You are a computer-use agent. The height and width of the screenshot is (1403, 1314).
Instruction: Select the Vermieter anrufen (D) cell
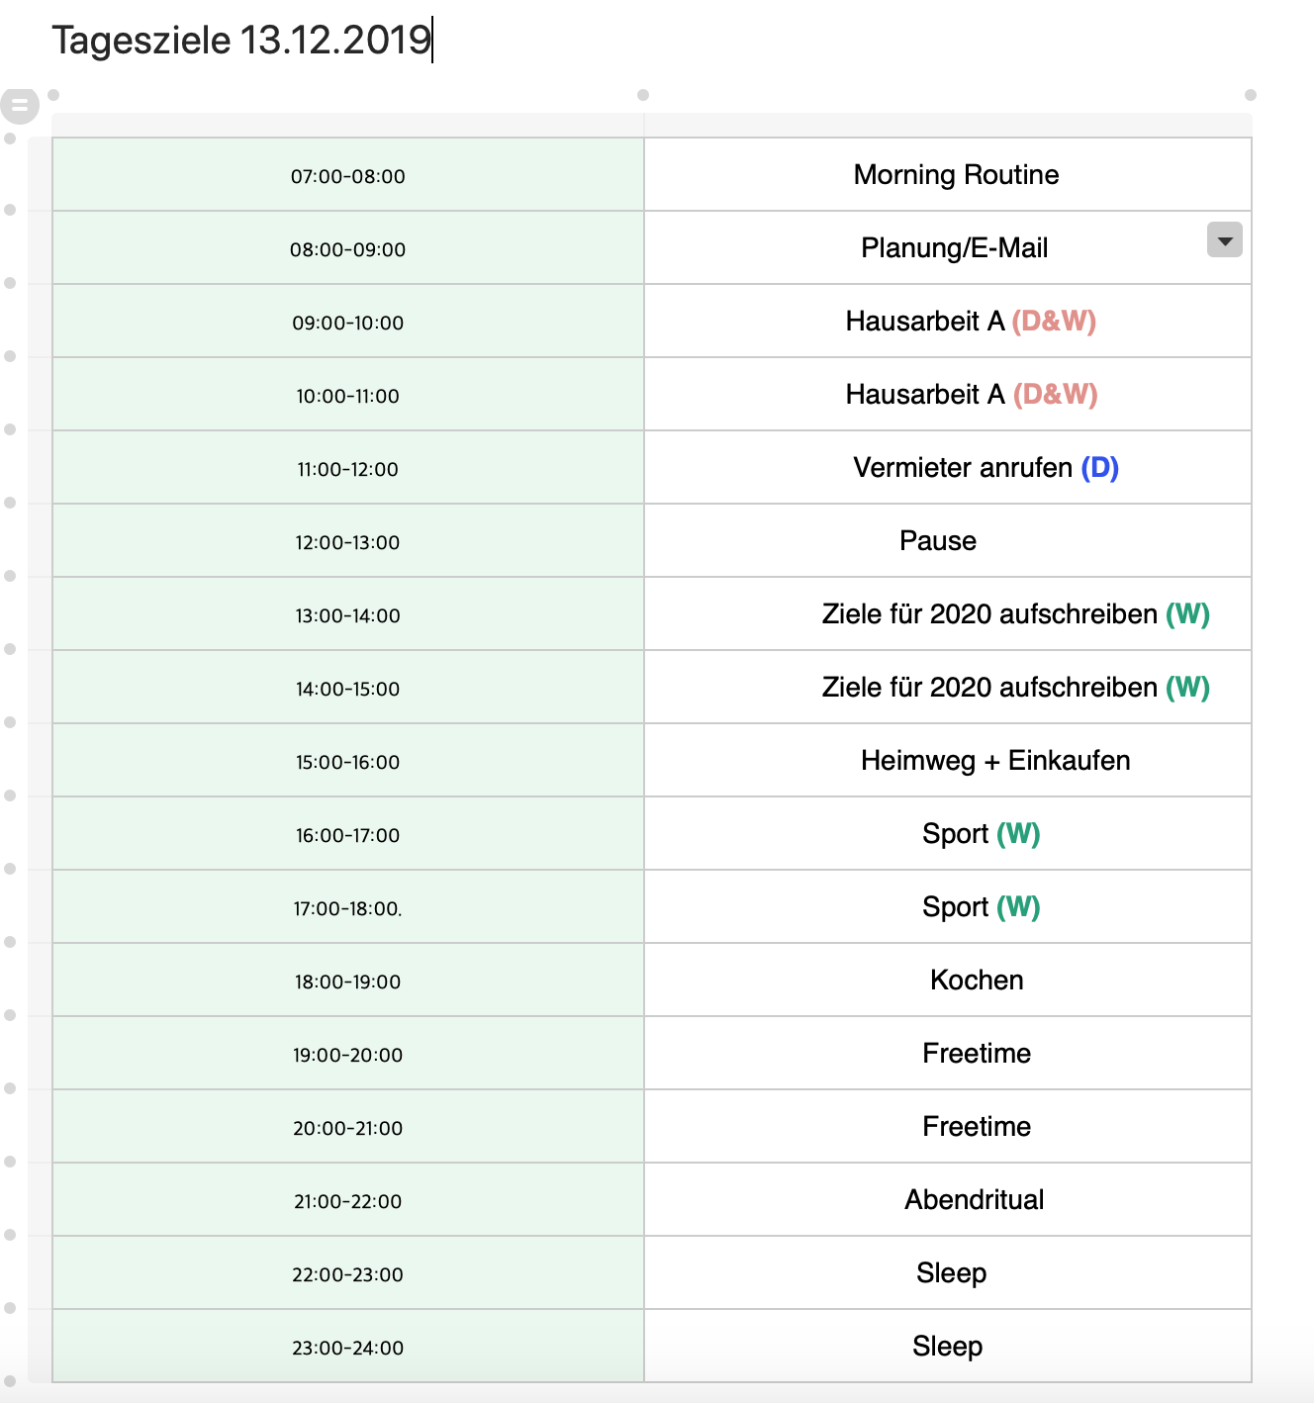948,467
